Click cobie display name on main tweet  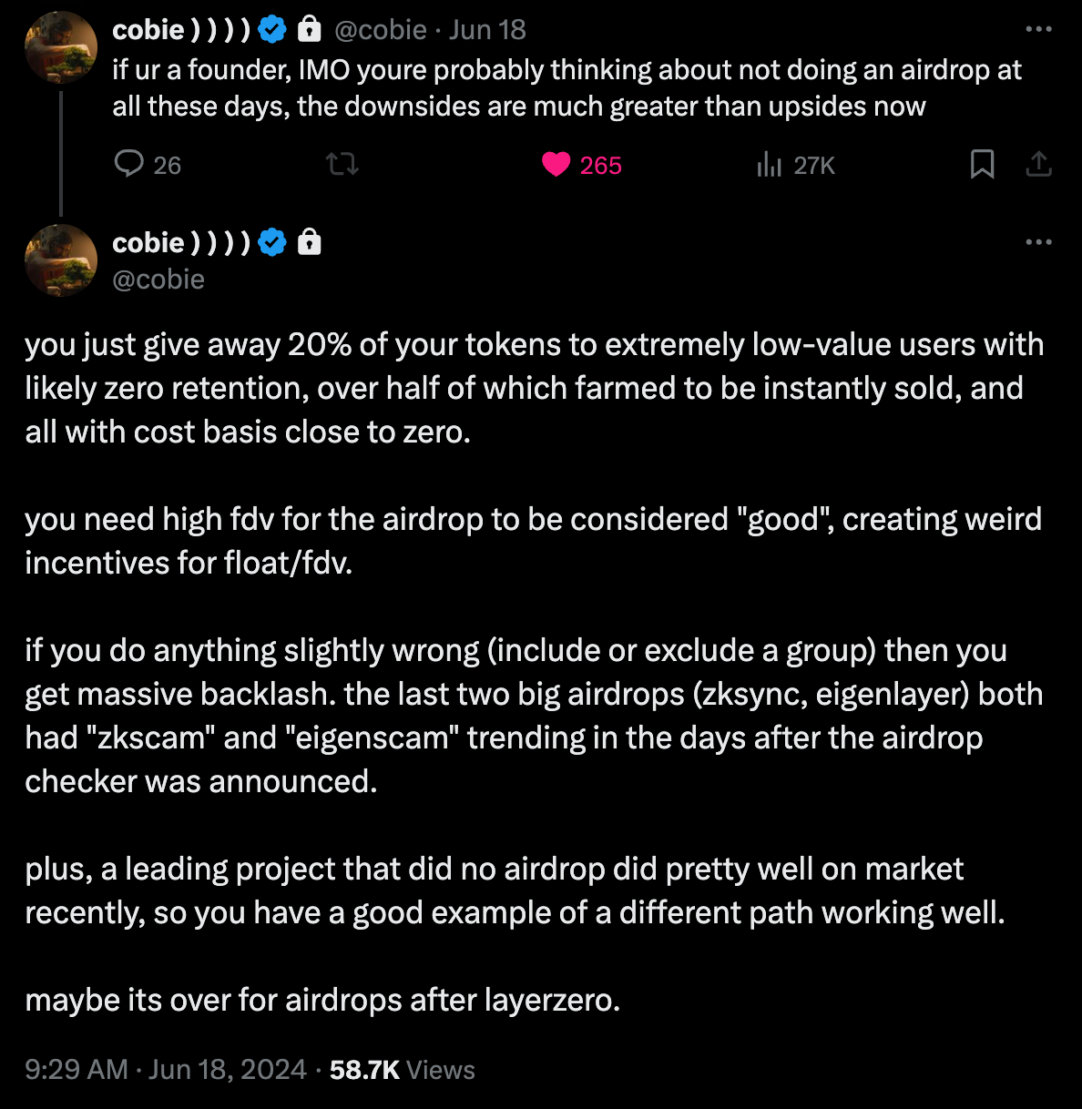tap(180, 243)
